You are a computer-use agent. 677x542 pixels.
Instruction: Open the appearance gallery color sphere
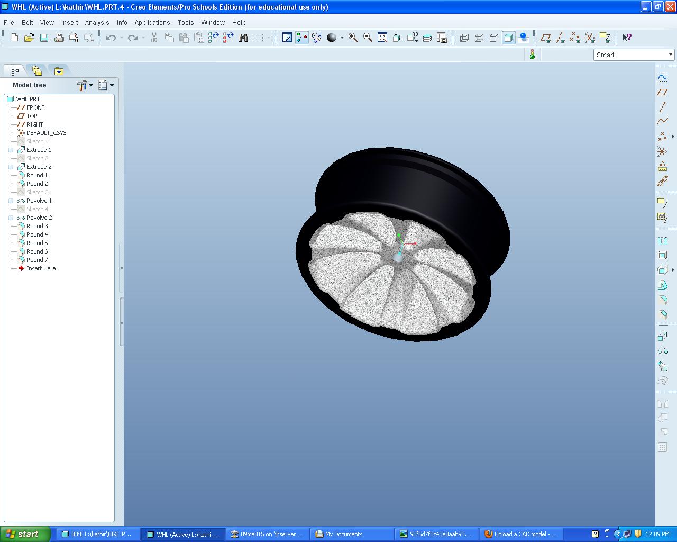coord(332,38)
